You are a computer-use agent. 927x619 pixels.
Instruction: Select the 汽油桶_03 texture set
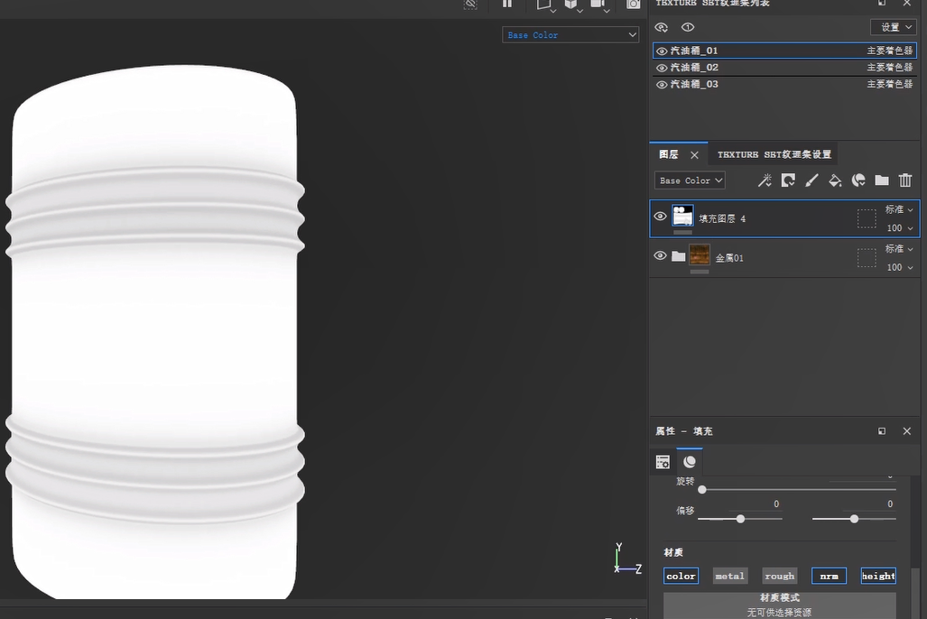click(x=694, y=84)
